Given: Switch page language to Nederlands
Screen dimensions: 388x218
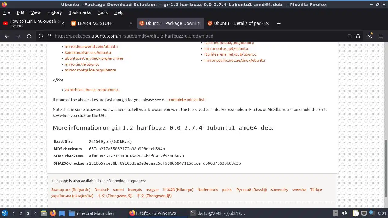Looking at the screenshot, I should coord(208,190).
